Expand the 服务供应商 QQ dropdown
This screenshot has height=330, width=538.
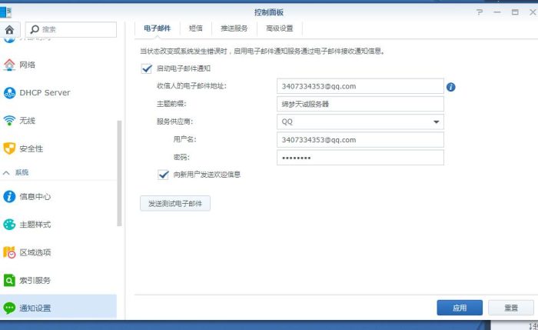coord(437,122)
